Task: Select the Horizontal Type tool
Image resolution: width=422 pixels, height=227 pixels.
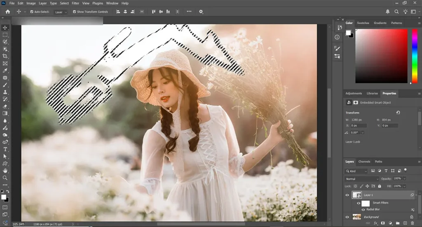Action: tap(5, 149)
